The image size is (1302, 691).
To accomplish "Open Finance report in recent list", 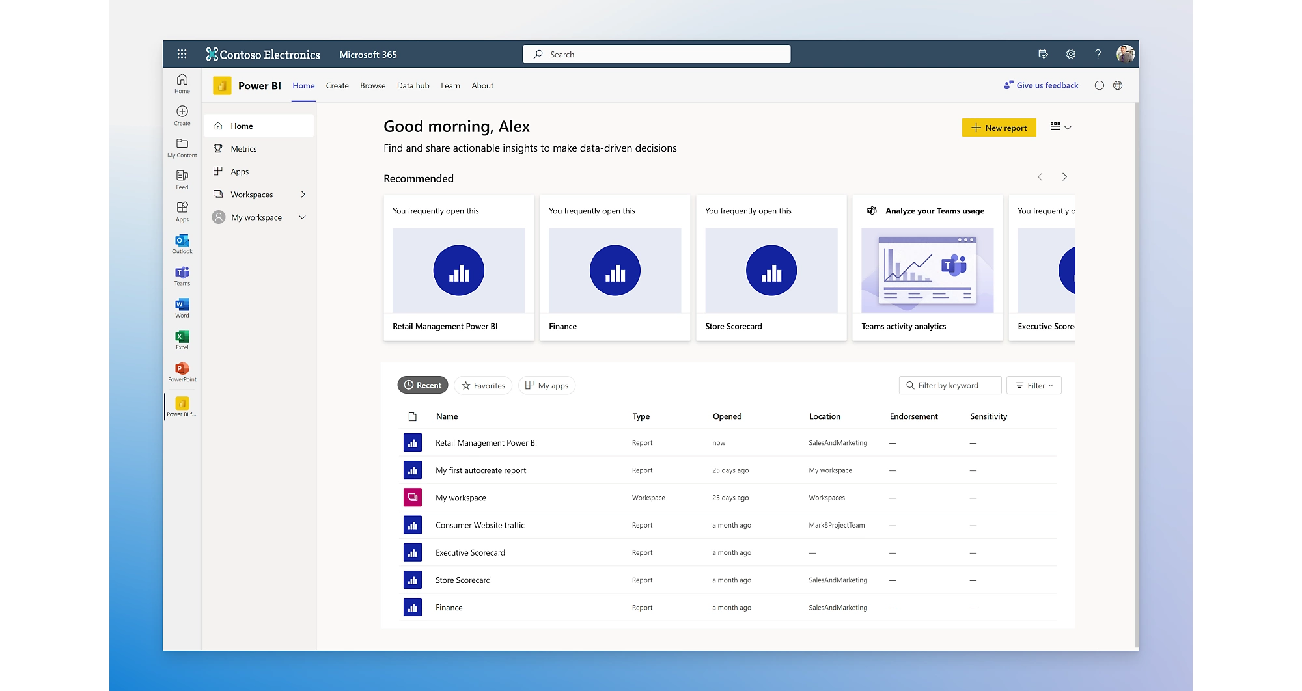I will (449, 608).
